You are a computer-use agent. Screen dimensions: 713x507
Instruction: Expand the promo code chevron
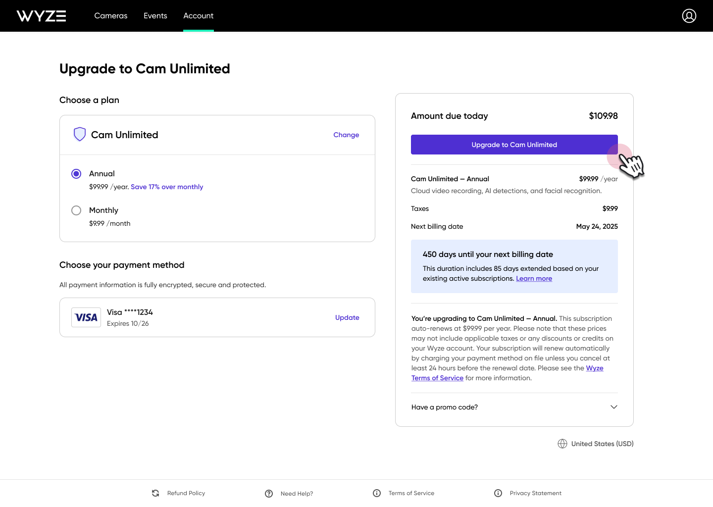tap(614, 407)
